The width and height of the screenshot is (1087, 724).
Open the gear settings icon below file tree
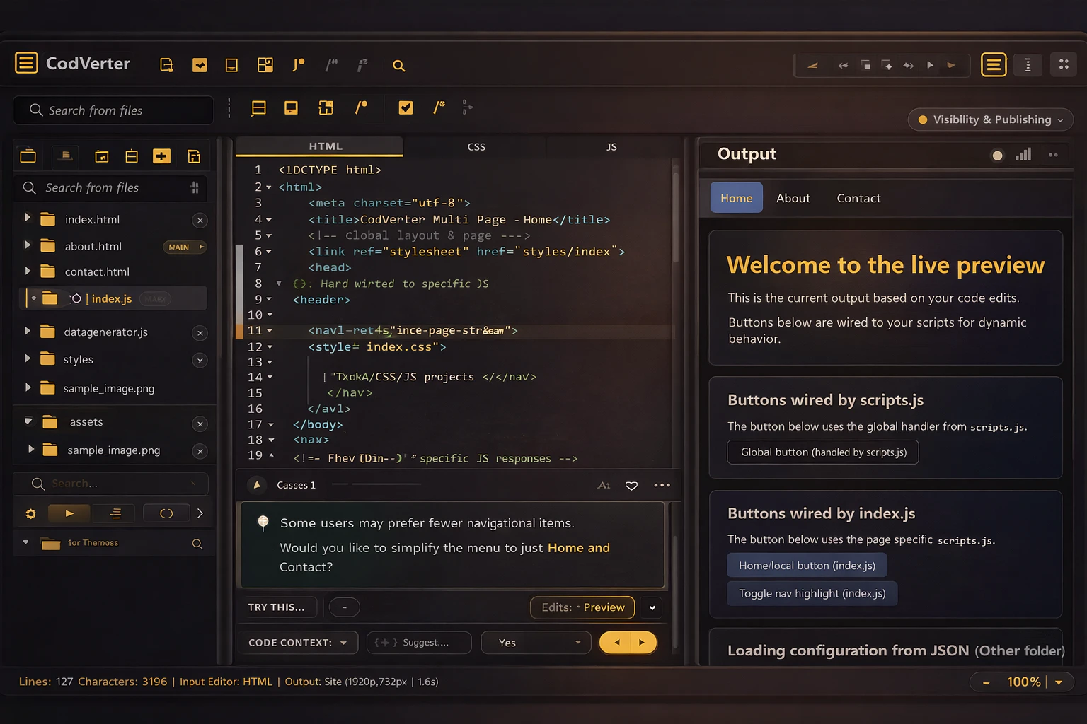click(30, 514)
